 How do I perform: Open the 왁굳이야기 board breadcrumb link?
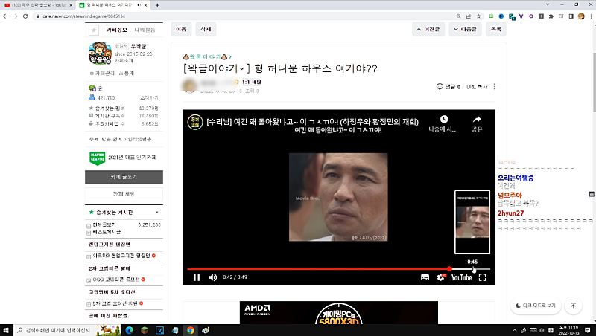[x=207, y=57]
